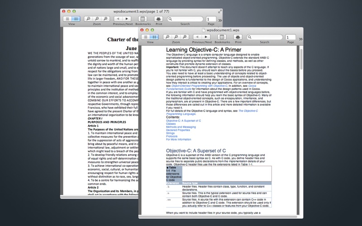Click the Charter heading in wpsdocument3
The width and height of the screenshot is (362, 226).
123,39
